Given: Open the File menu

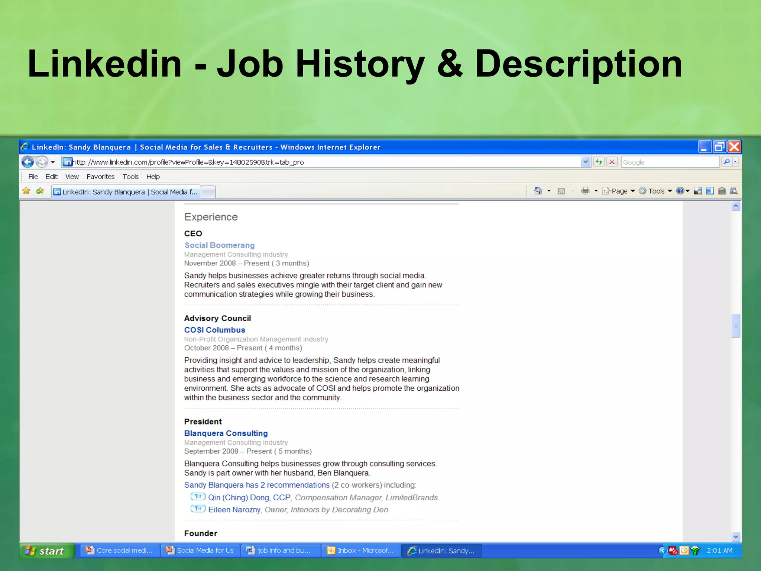Looking at the screenshot, I should [33, 177].
